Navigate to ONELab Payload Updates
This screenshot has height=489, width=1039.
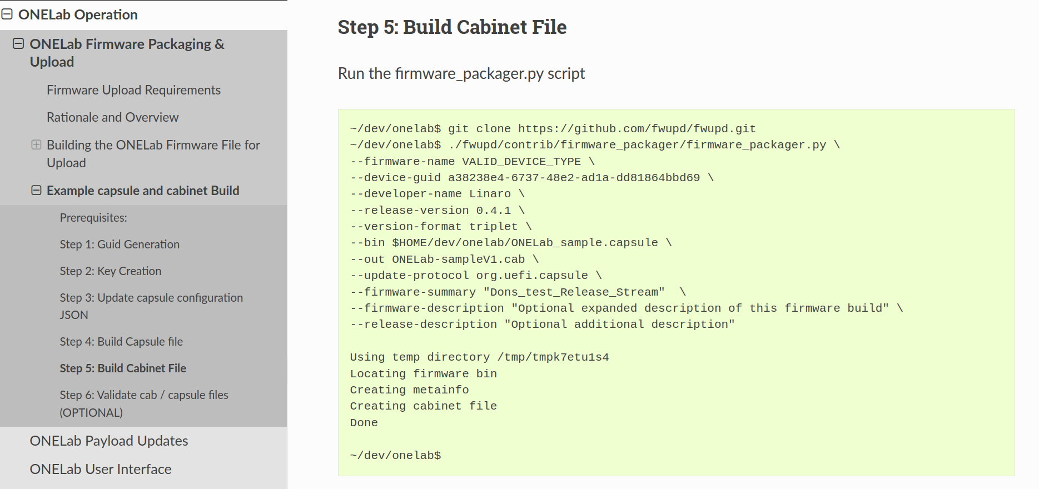click(109, 440)
